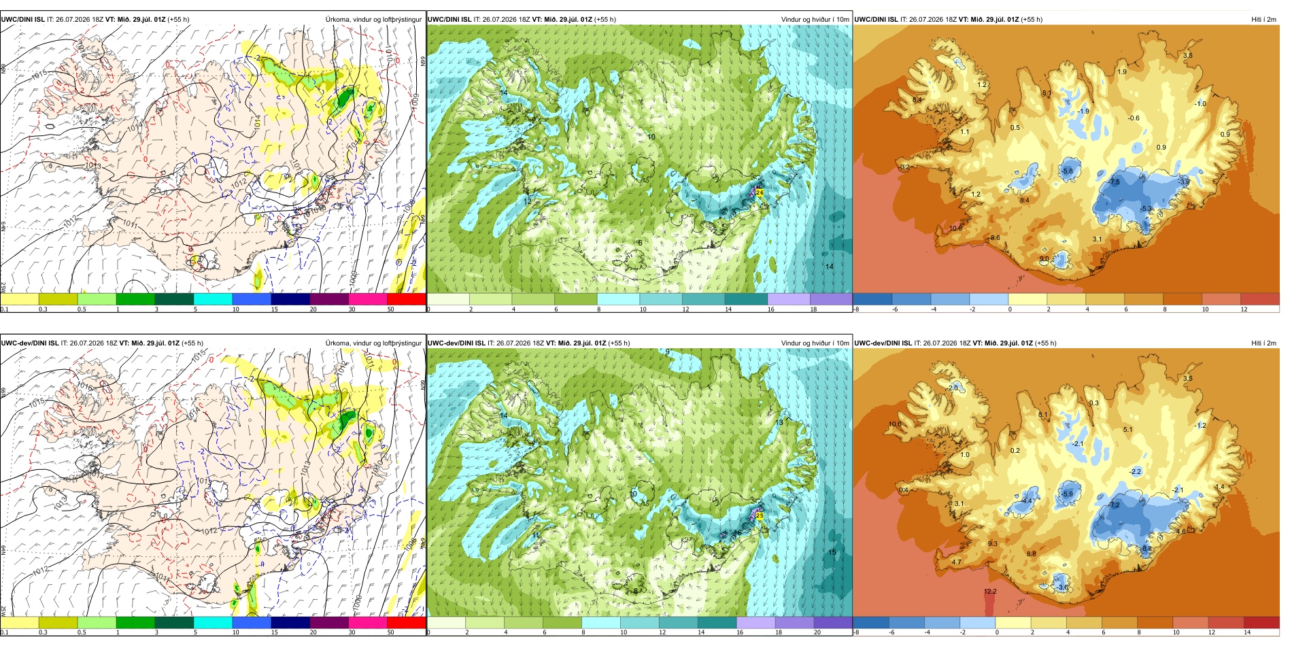Image resolution: width=1292 pixels, height=646 pixels.
Task: Click the UWC/DINI ISL precipitation panel header title
Action: (x=95, y=20)
